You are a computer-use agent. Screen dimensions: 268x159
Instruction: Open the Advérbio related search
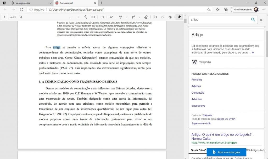pyautogui.click(x=197, y=99)
